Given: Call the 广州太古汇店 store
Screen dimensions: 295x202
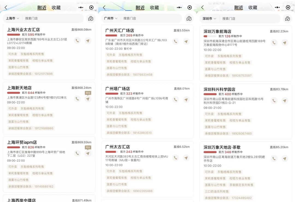Looking at the screenshot, I should click(175, 158).
